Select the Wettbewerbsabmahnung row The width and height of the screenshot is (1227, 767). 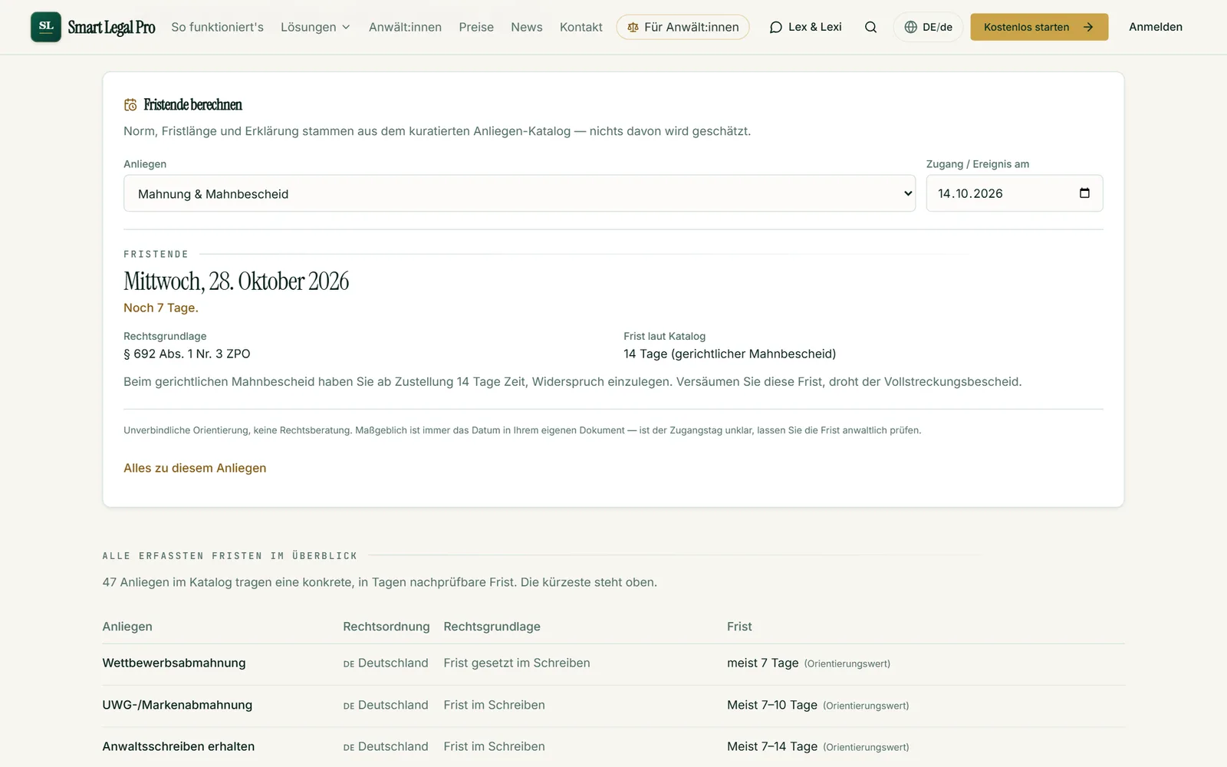pyautogui.click(x=613, y=663)
